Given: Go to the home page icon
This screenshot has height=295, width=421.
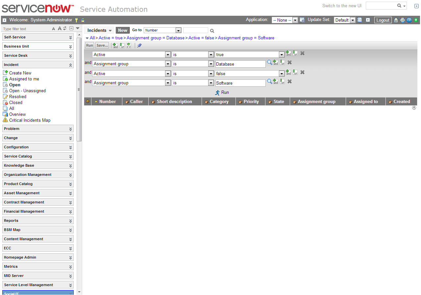Looking at the screenshot, I should pos(396,20).
